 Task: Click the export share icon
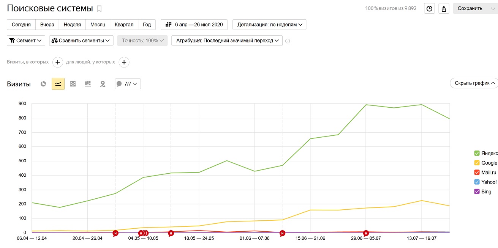point(444,9)
